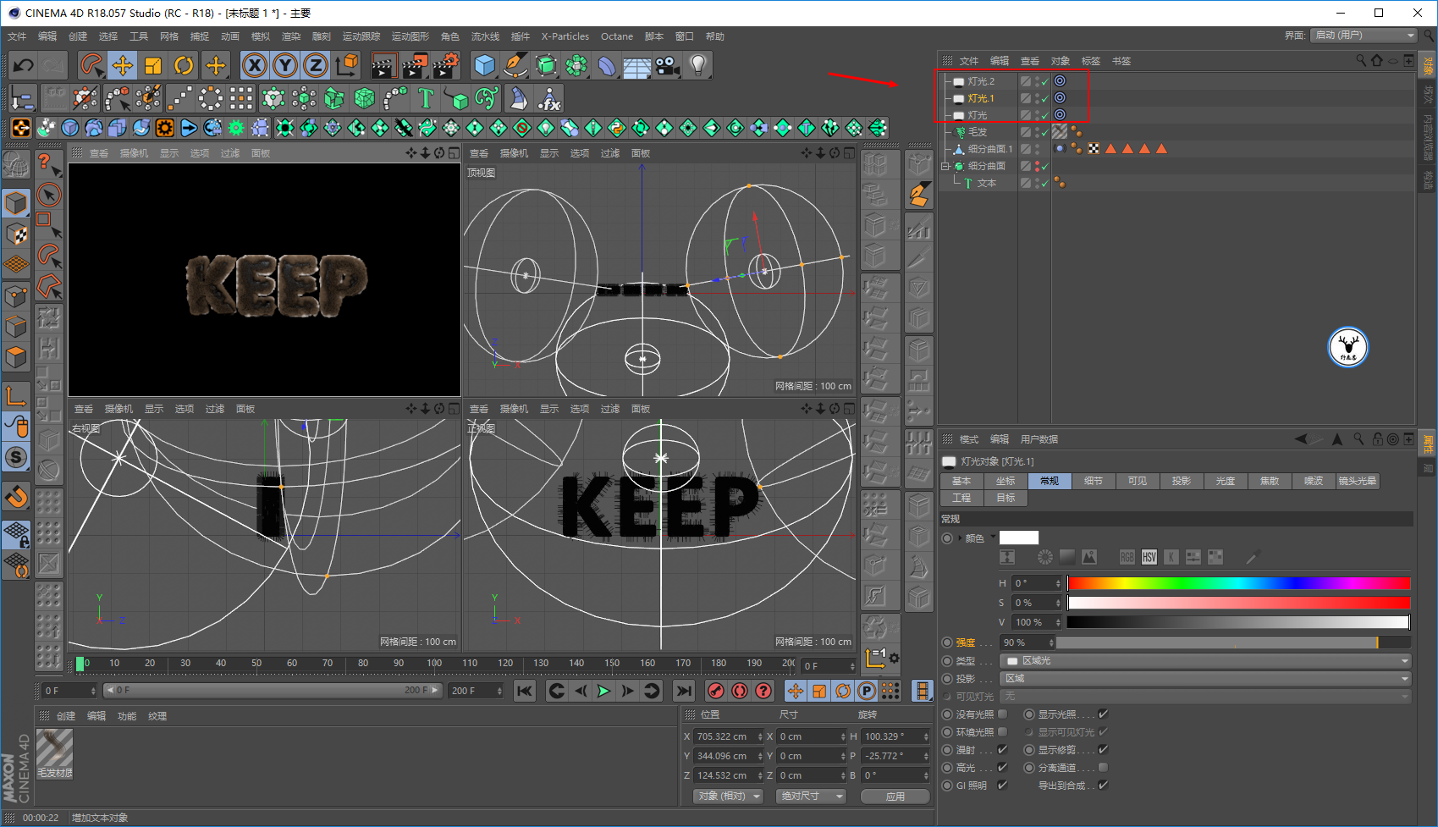The height and width of the screenshot is (827, 1438).
Task: Enable the 没有光照 checkbox
Action: [x=1003, y=714]
